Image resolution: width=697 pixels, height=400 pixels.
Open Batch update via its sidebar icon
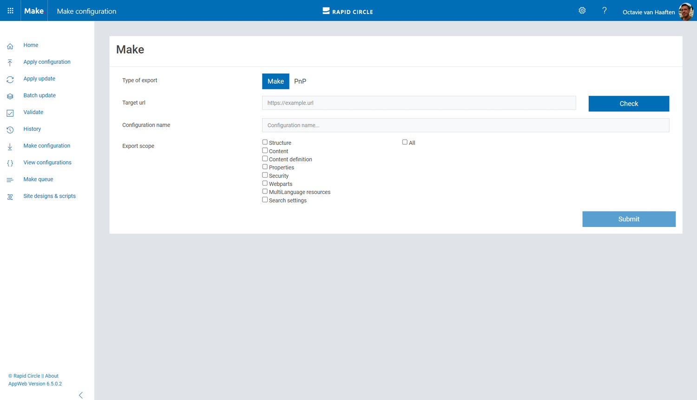[10, 96]
